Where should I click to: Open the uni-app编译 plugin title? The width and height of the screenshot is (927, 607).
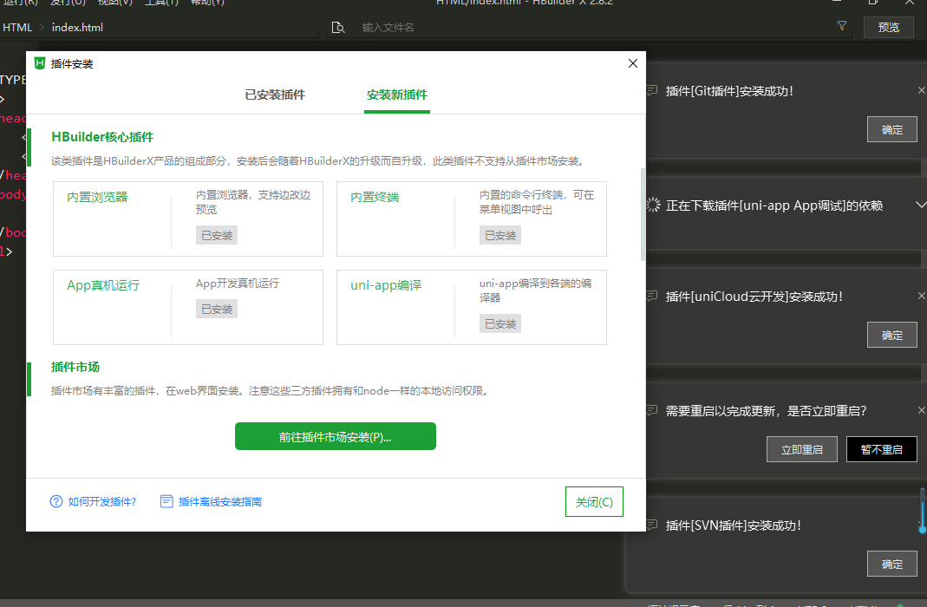pyautogui.click(x=386, y=285)
